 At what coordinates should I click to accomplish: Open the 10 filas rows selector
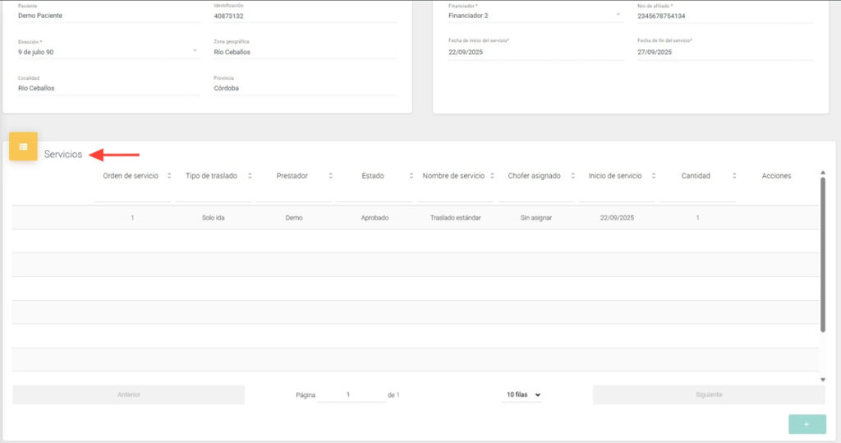point(523,395)
